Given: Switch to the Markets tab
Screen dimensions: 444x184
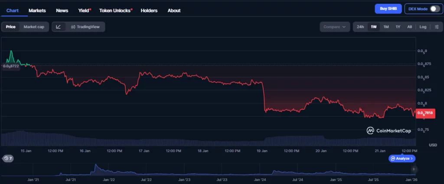Looking at the screenshot, I should click(37, 10).
